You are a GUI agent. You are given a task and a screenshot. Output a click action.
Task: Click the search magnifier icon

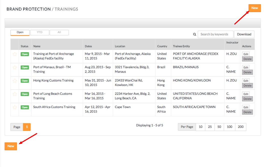[x=194, y=34]
